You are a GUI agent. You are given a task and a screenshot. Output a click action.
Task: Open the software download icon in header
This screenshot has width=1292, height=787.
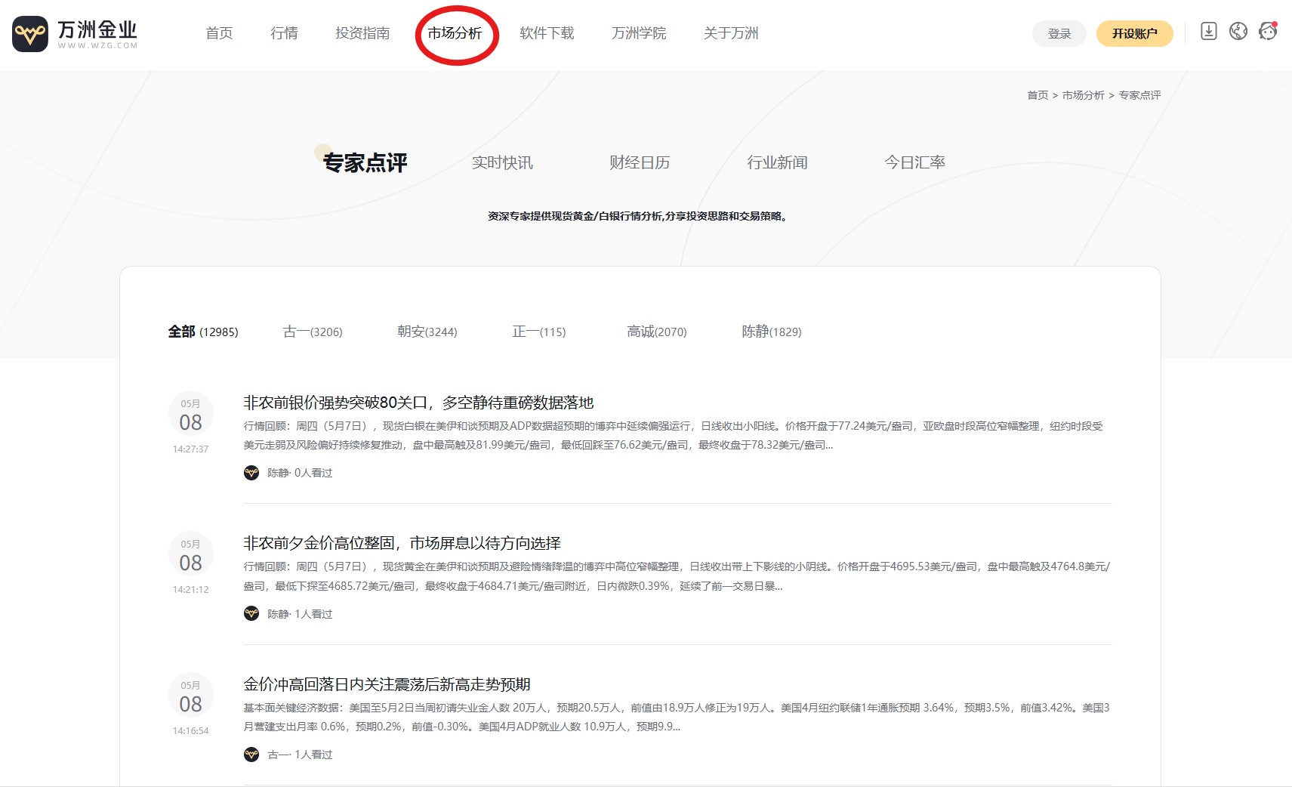point(1209,31)
